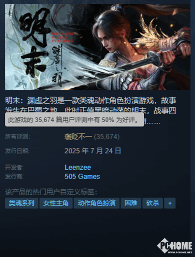Open developer Leenzee link
195x257 pixels.
point(78,168)
